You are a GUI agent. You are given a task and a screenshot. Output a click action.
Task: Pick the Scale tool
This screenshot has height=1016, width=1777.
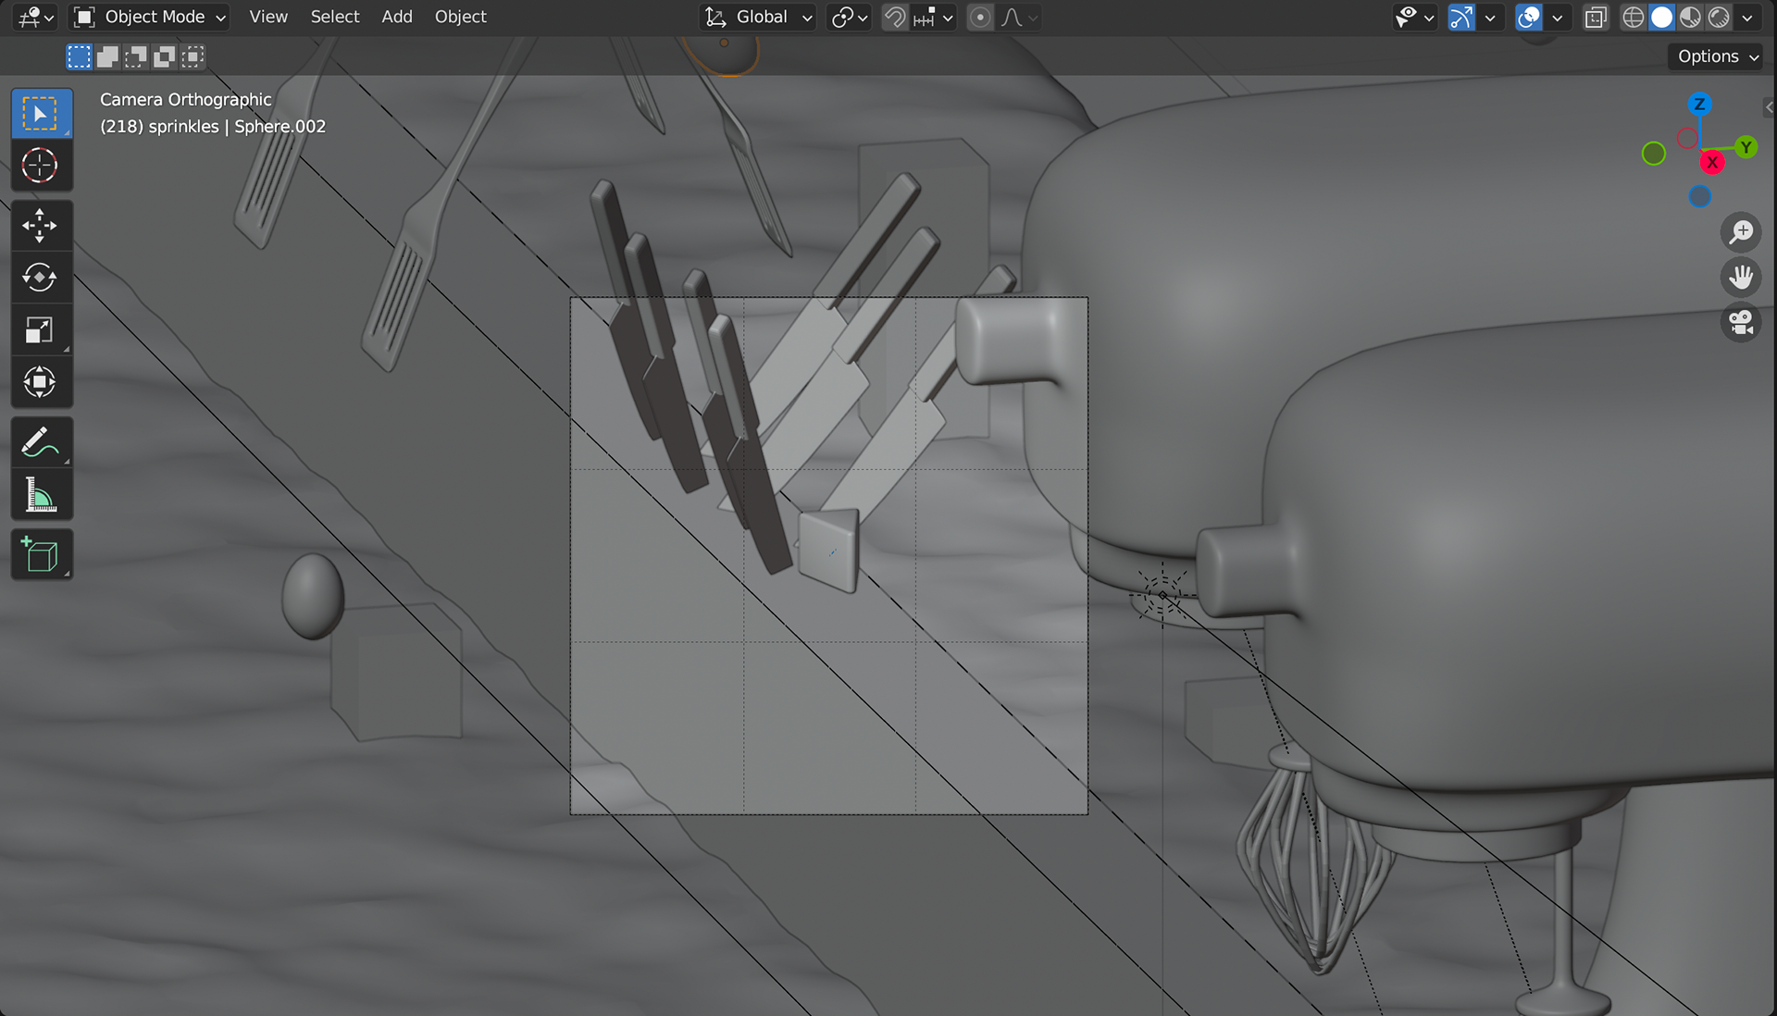40,330
